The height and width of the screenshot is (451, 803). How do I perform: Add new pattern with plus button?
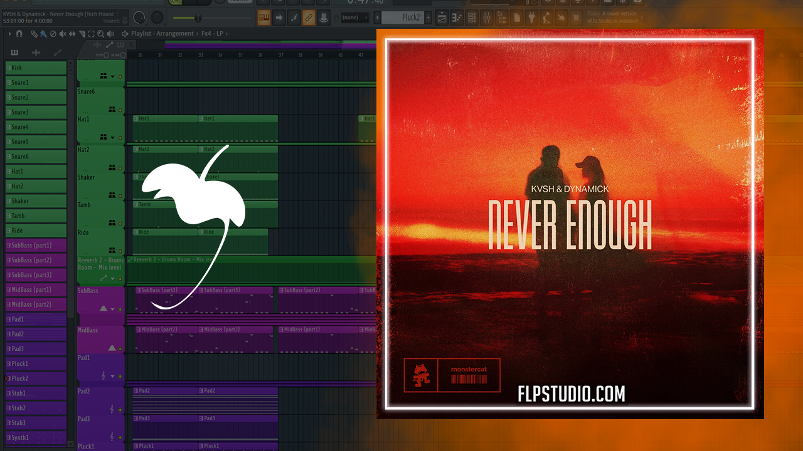point(428,18)
